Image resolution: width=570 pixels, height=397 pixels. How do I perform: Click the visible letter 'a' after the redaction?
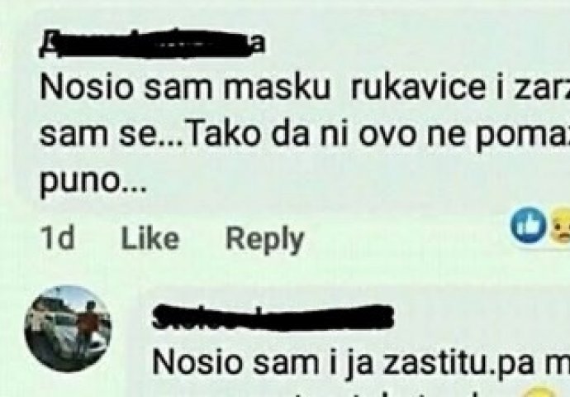(259, 44)
